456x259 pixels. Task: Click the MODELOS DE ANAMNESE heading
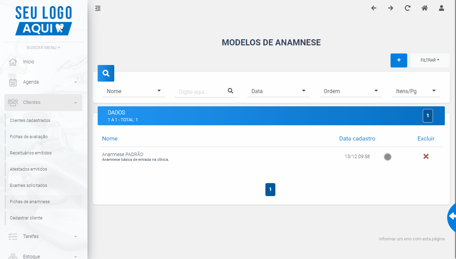(x=271, y=42)
